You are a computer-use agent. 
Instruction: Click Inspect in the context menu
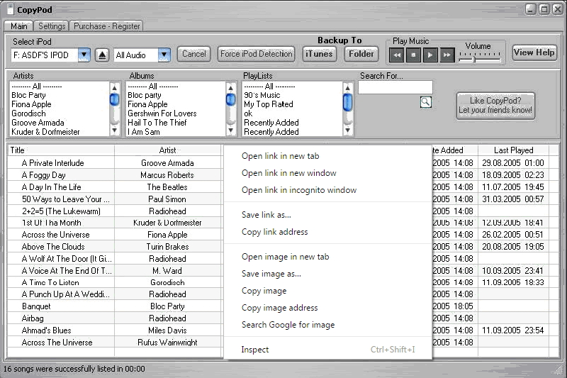click(255, 350)
